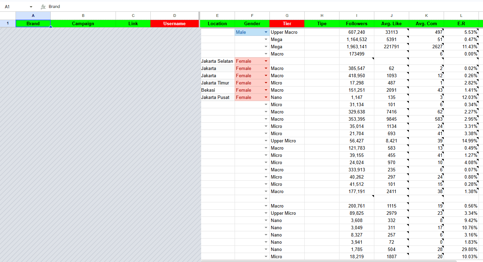Select the Followers header cell
Screen dimensions: 483x262
[357, 23]
